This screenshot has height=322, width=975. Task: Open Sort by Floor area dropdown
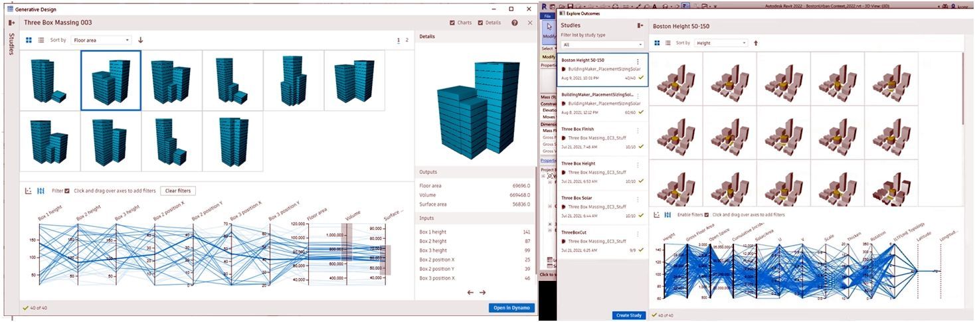coord(101,40)
